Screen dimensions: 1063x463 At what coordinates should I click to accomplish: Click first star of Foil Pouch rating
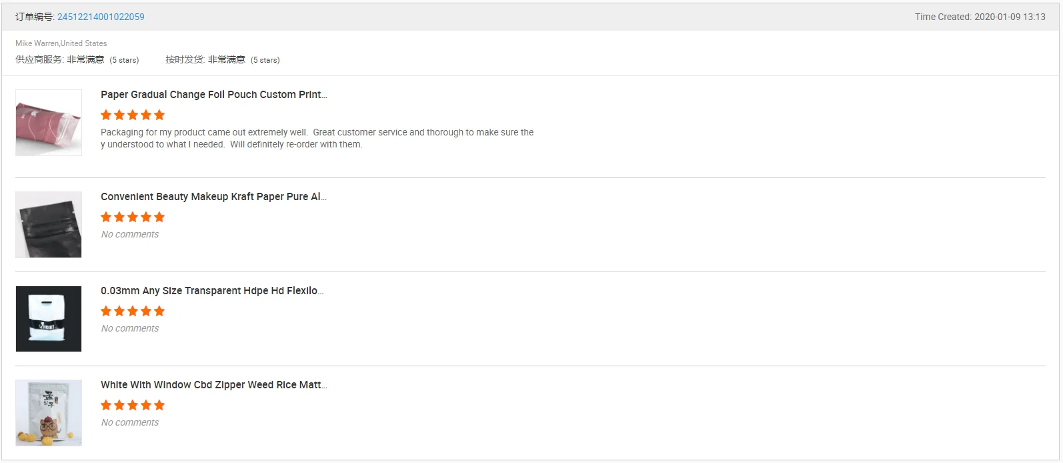[x=106, y=115]
